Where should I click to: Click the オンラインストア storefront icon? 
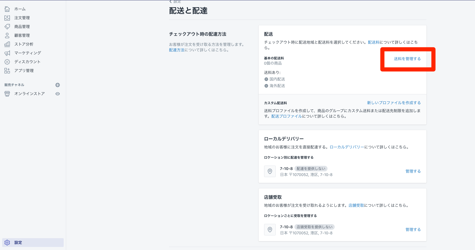coord(7,94)
